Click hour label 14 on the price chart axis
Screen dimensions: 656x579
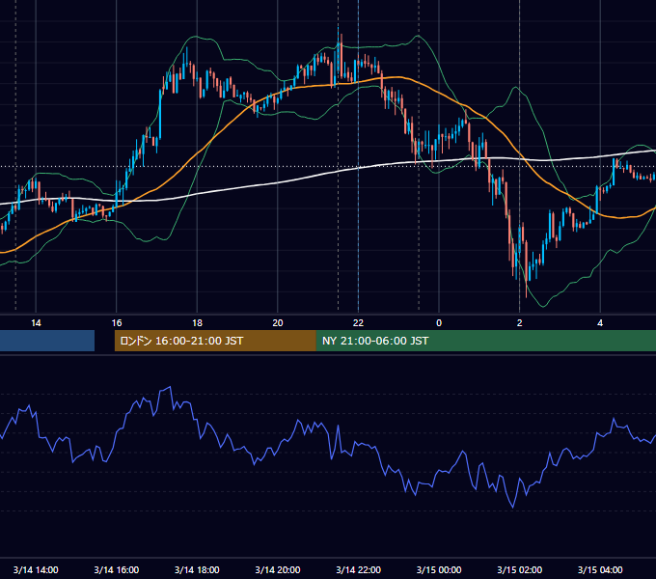coord(36,323)
